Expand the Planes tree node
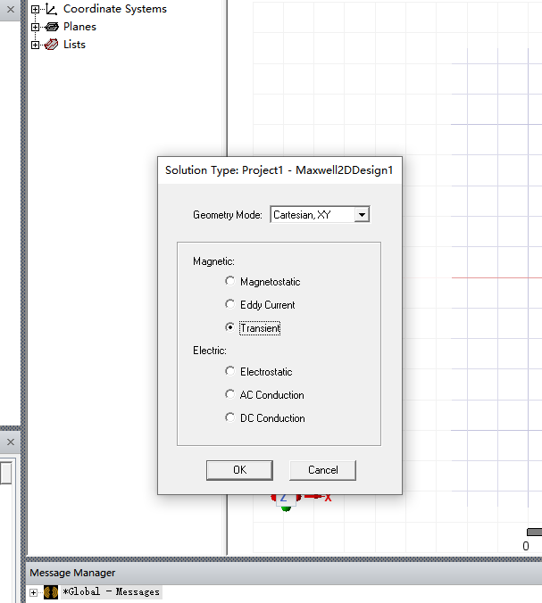Viewport: 542px width, 603px height. tap(35, 27)
